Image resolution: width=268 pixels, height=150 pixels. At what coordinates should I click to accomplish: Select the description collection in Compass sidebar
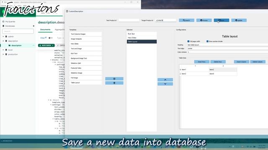click(16, 45)
